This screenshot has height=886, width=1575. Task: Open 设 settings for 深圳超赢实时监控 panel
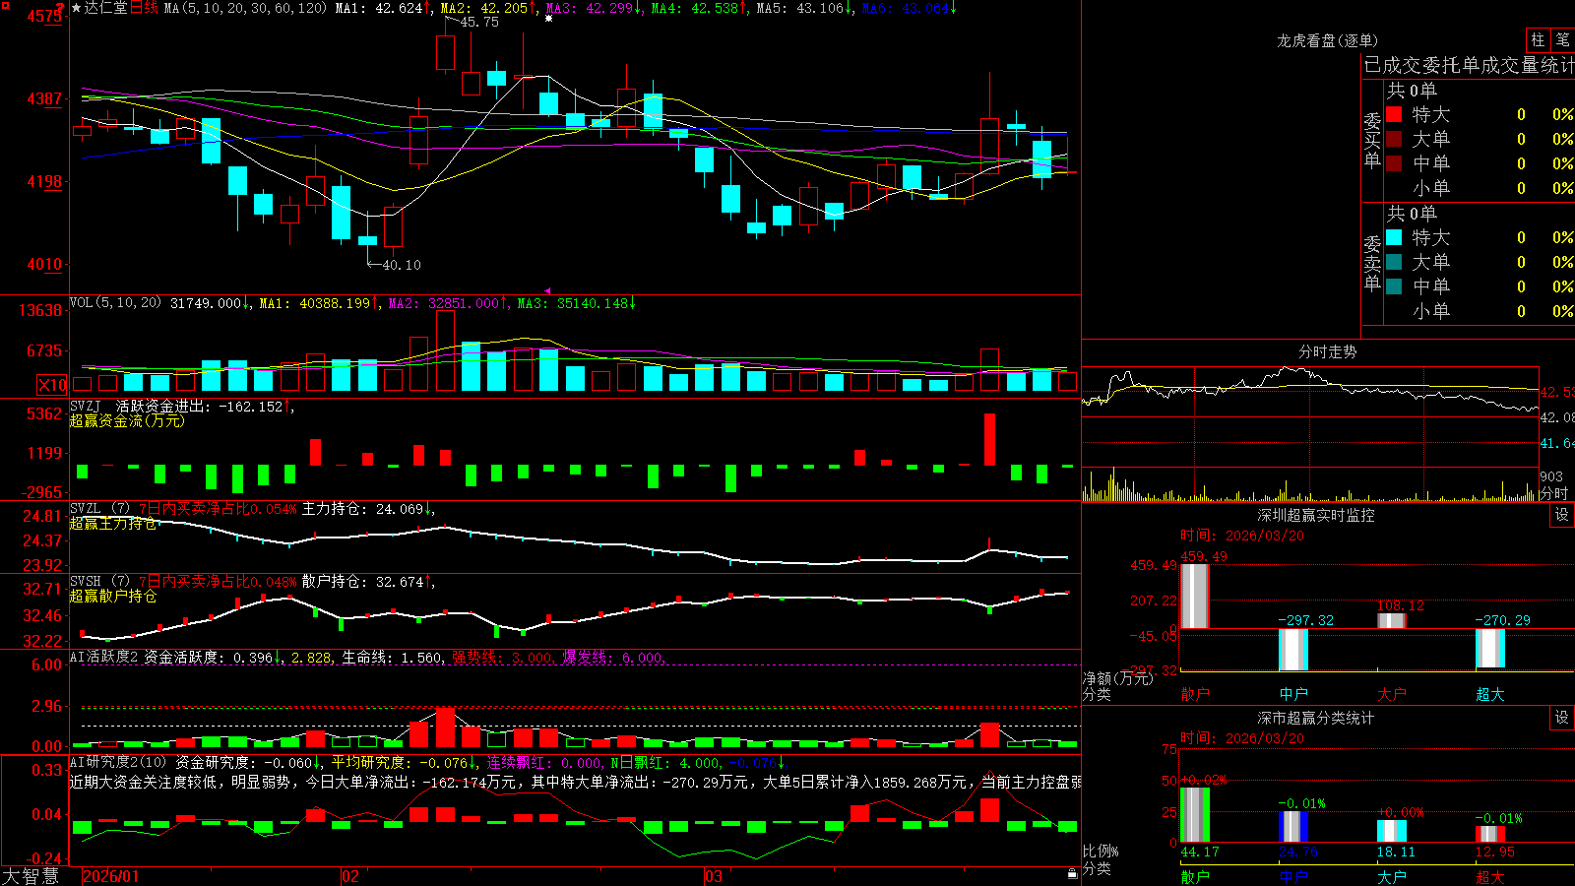point(1562,515)
